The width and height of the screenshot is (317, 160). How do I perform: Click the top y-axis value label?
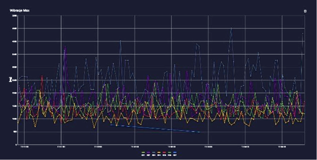[x=14, y=16]
